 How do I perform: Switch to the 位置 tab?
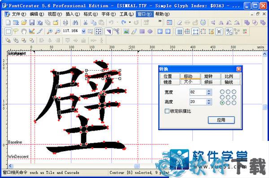pyautogui.click(x=169, y=76)
